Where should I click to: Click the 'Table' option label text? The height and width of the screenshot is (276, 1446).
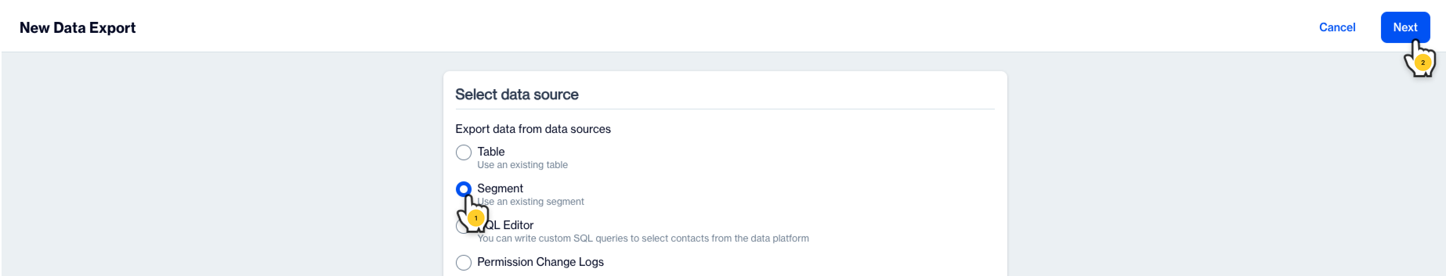tap(491, 152)
